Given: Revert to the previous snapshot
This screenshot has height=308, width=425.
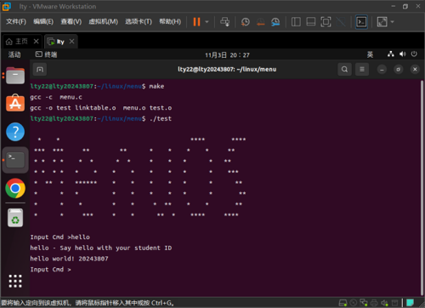Looking at the screenshot, I should coord(260,22).
